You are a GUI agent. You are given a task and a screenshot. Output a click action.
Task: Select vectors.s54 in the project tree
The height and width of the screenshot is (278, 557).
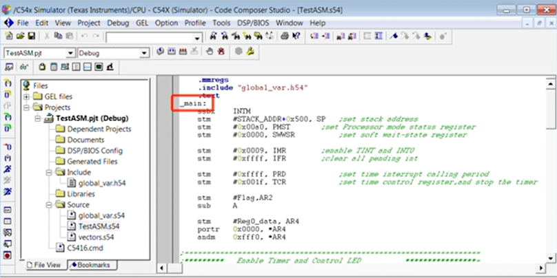pos(97,237)
